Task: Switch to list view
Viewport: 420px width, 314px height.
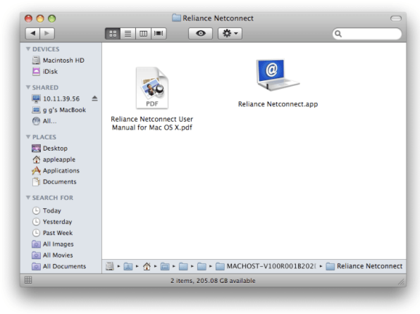Action: coord(128,34)
